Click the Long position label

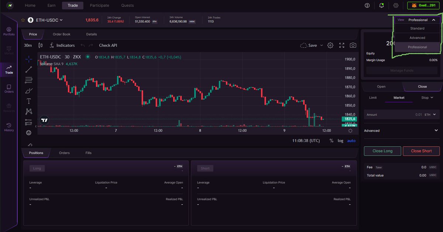[x=37, y=168]
